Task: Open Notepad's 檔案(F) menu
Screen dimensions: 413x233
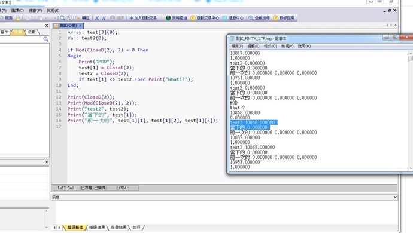Action: pos(237,46)
